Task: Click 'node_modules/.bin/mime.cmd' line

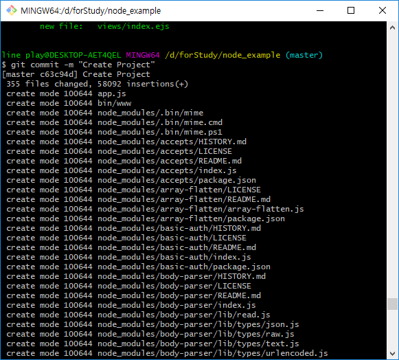Action: (114, 122)
